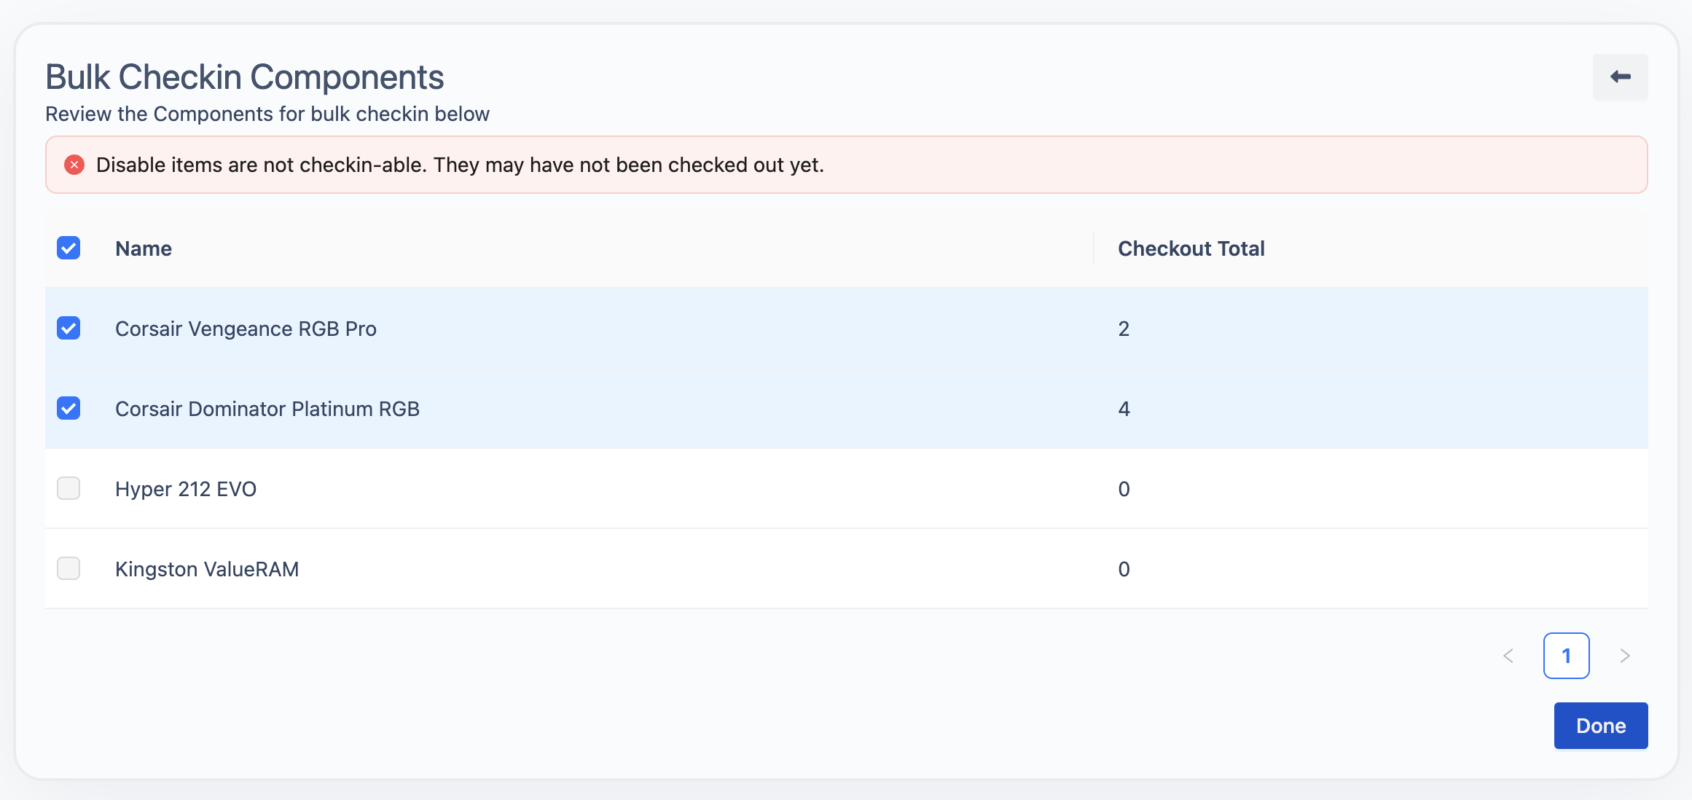Go to previous page chevron
This screenshot has width=1692, height=800.
[1508, 656]
